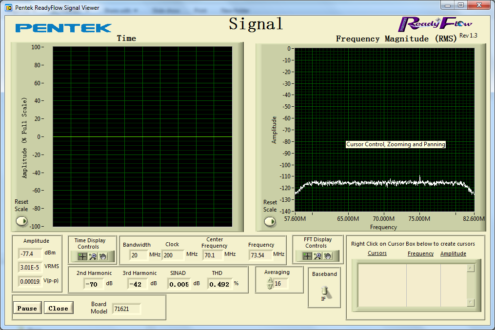495x330 pixels.
Task: Click the Bandwidth value field
Action: click(x=138, y=254)
